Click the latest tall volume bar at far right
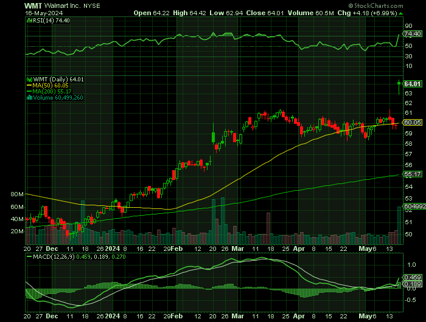The image size is (426, 322). tap(399, 225)
